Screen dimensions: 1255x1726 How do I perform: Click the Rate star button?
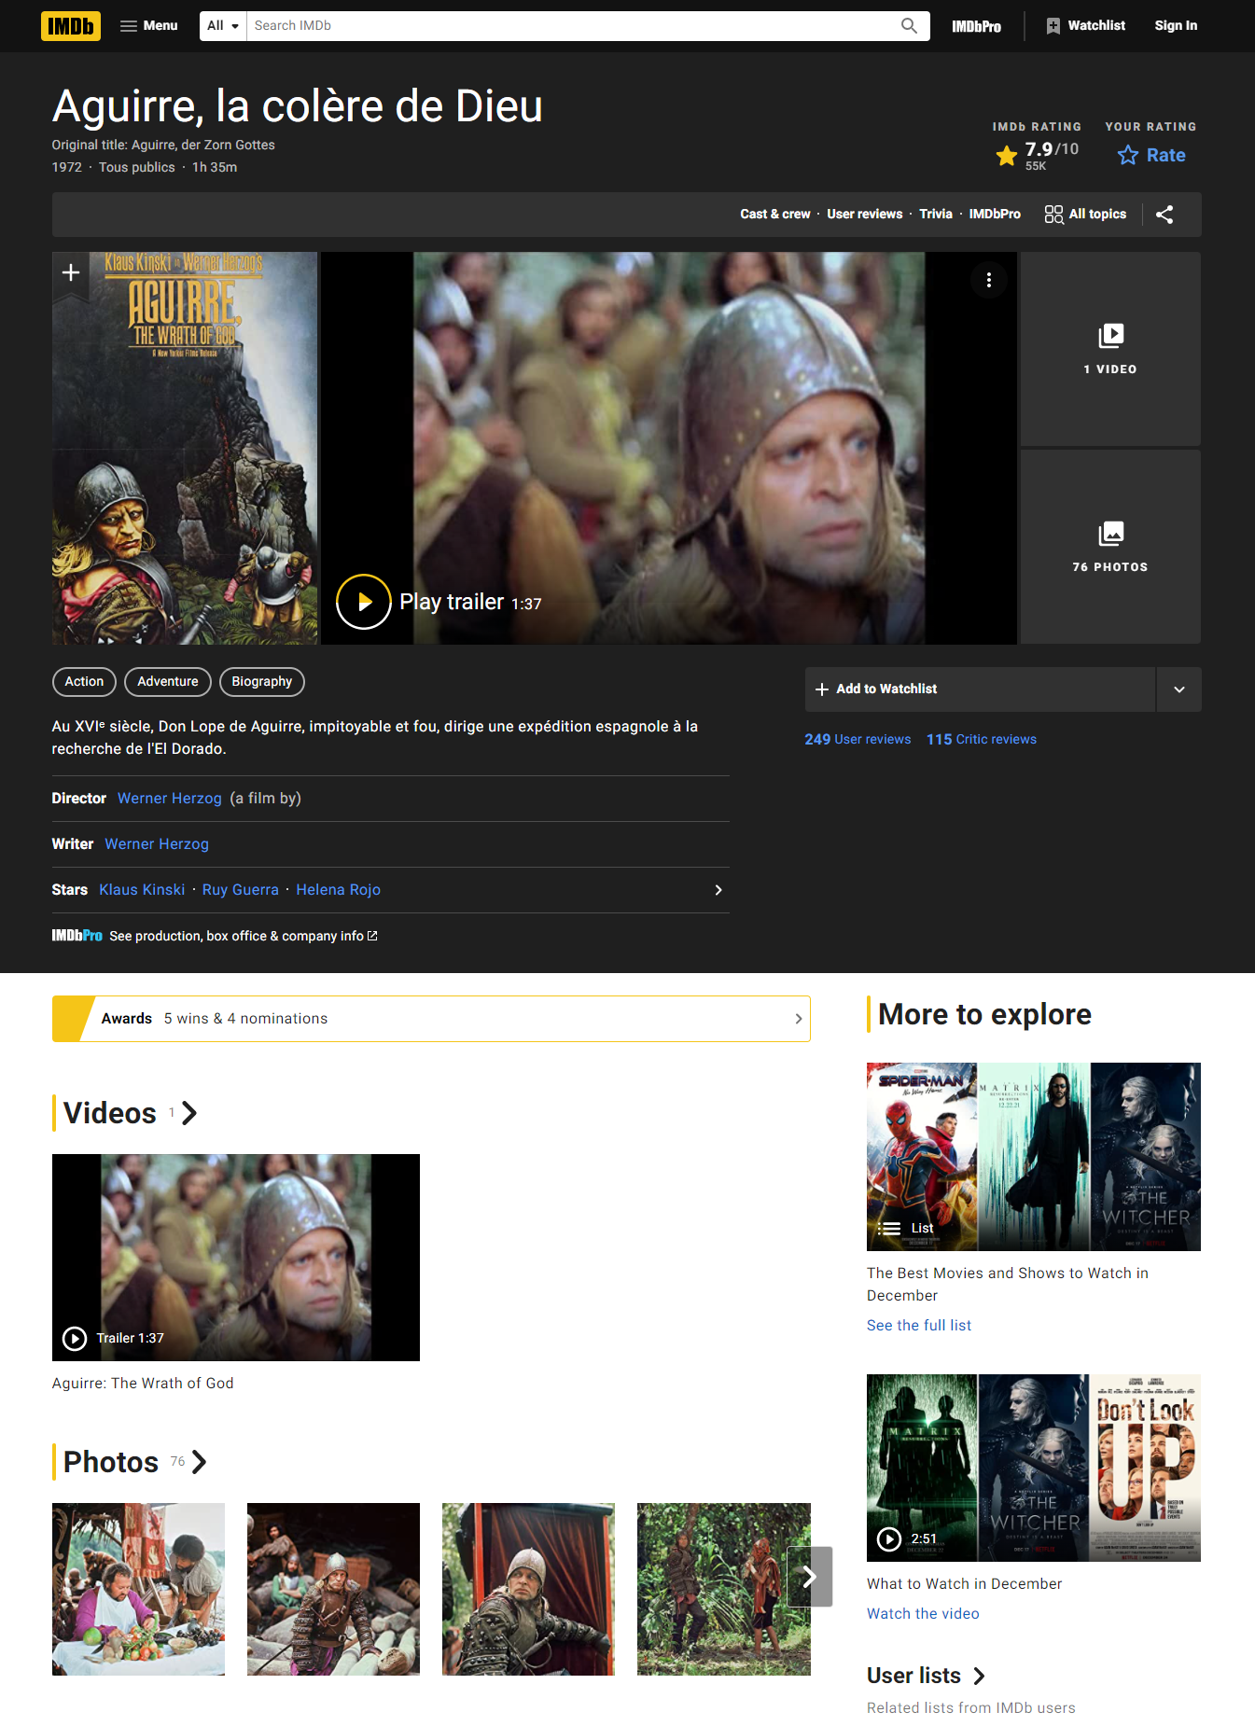[1151, 156]
